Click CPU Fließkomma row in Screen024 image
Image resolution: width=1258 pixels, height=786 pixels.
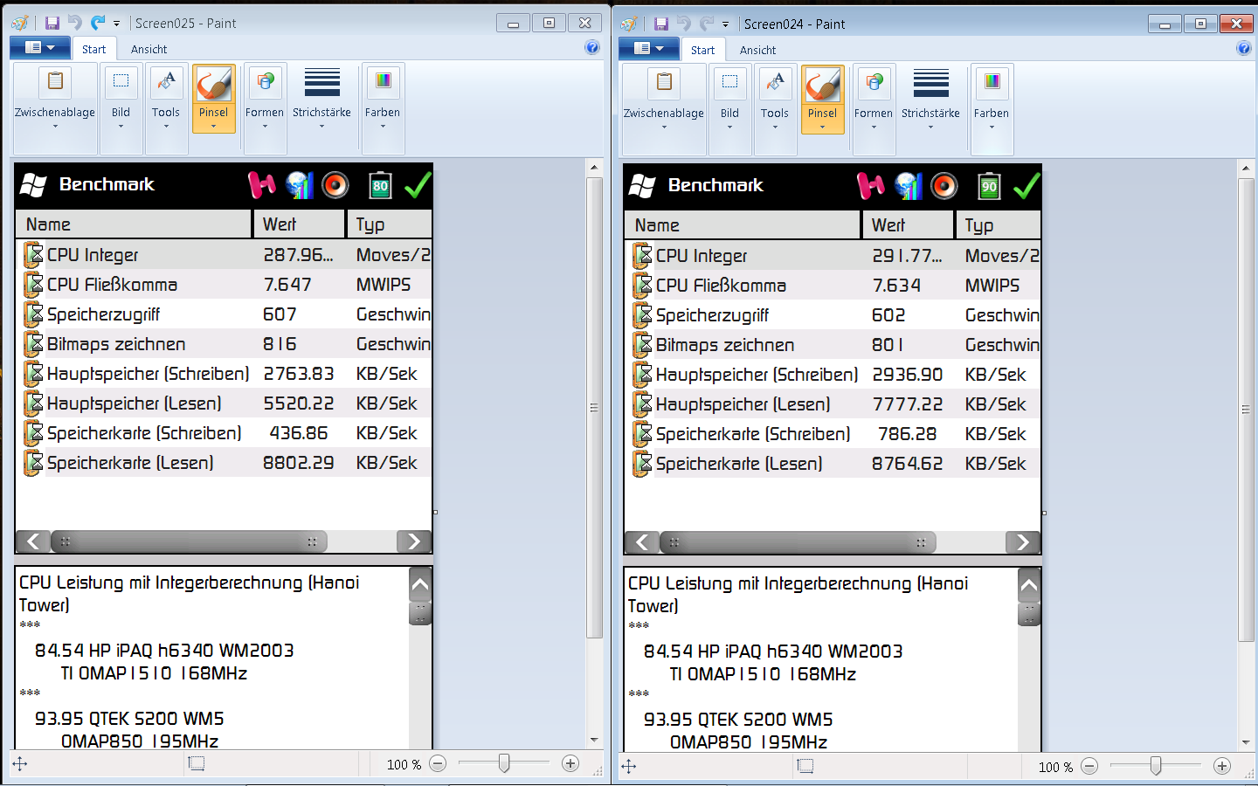(833, 286)
